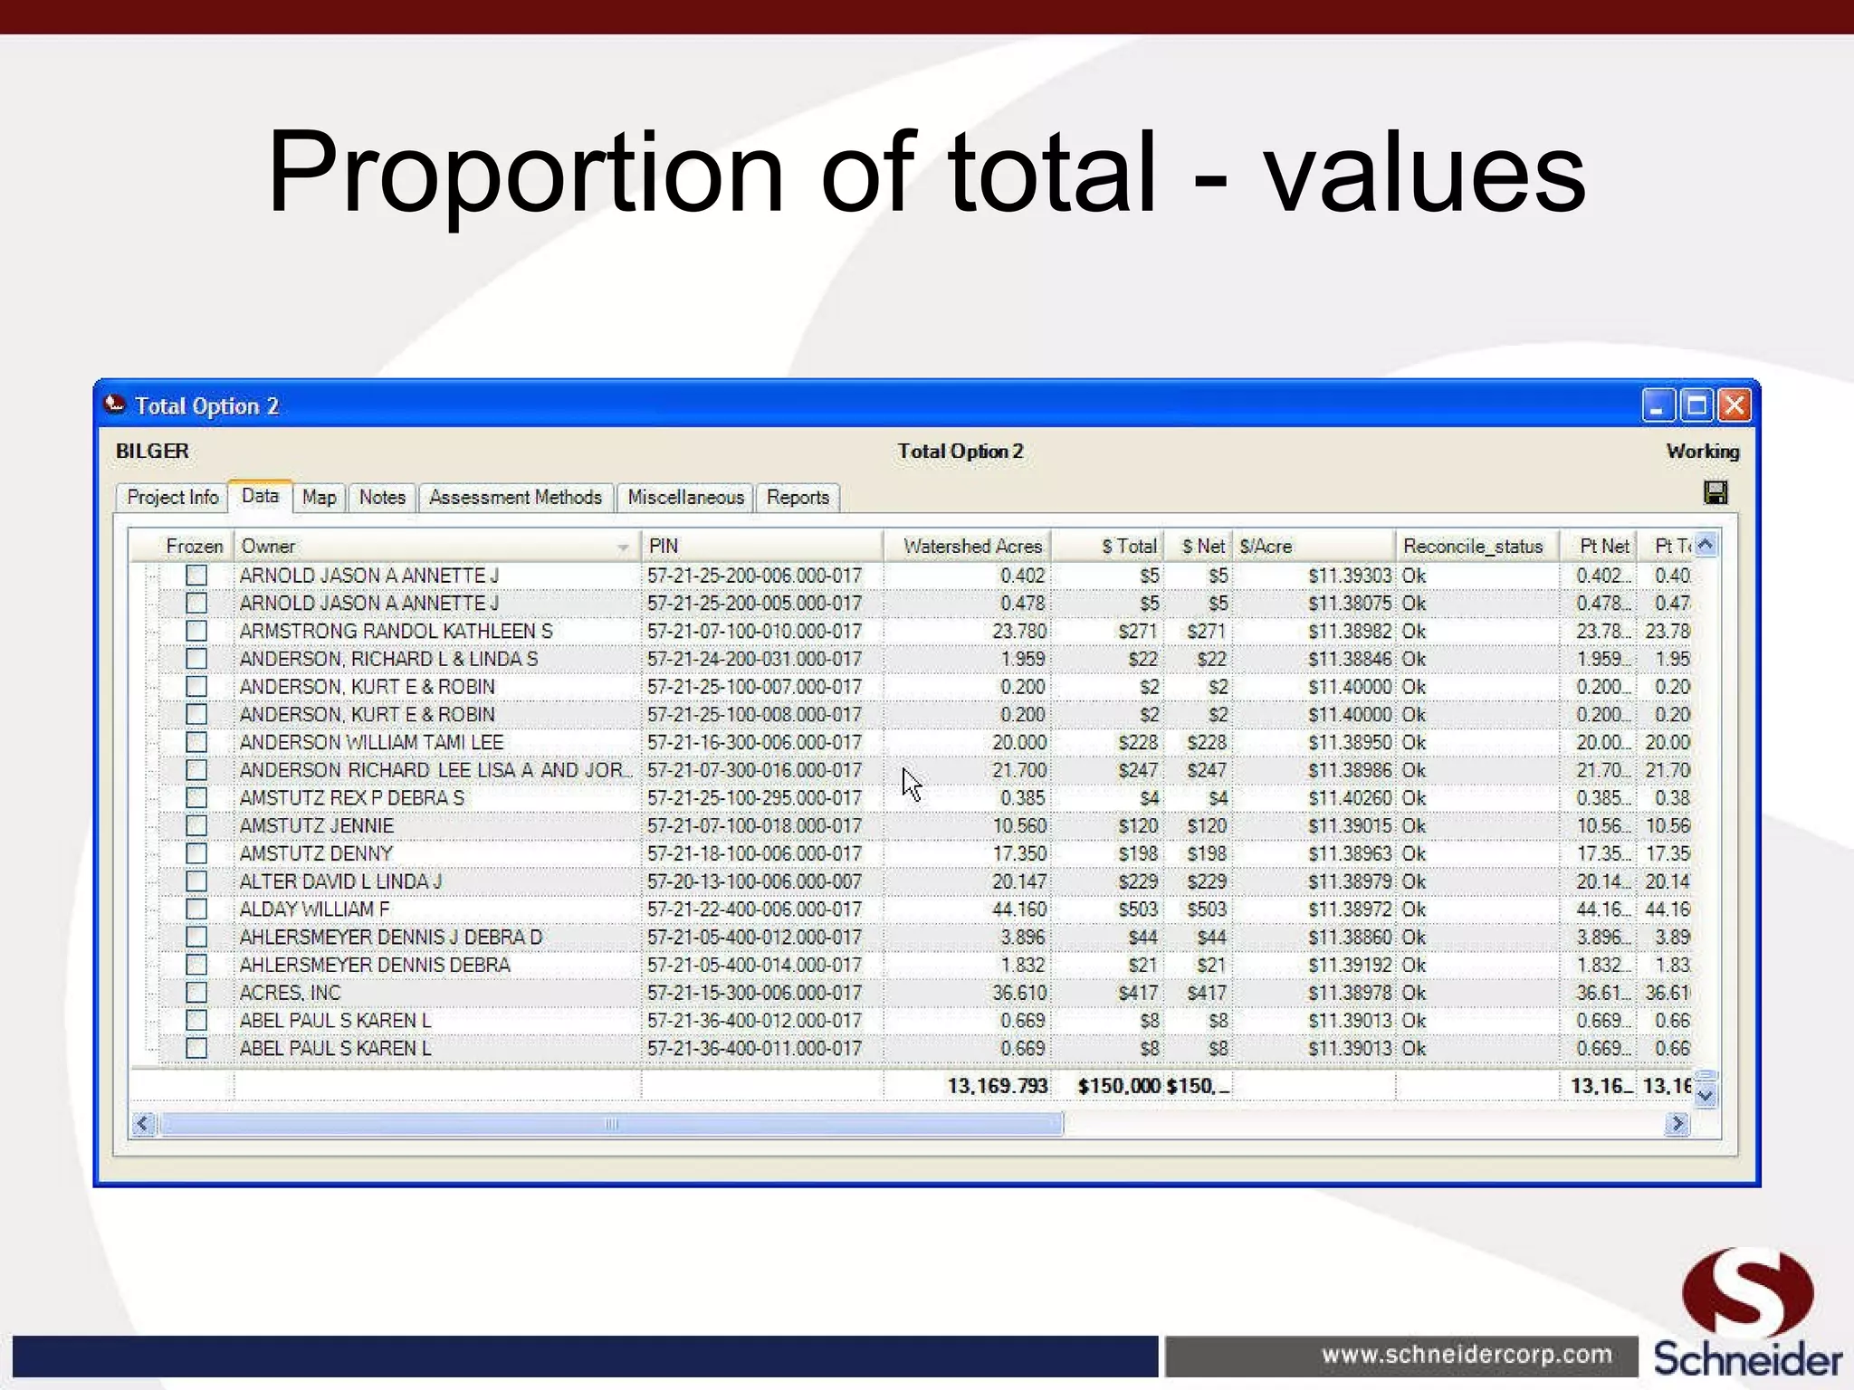Check Frozen box for ALTER DAVID L LINDA J
Screen dimensions: 1854x1390
(x=196, y=881)
